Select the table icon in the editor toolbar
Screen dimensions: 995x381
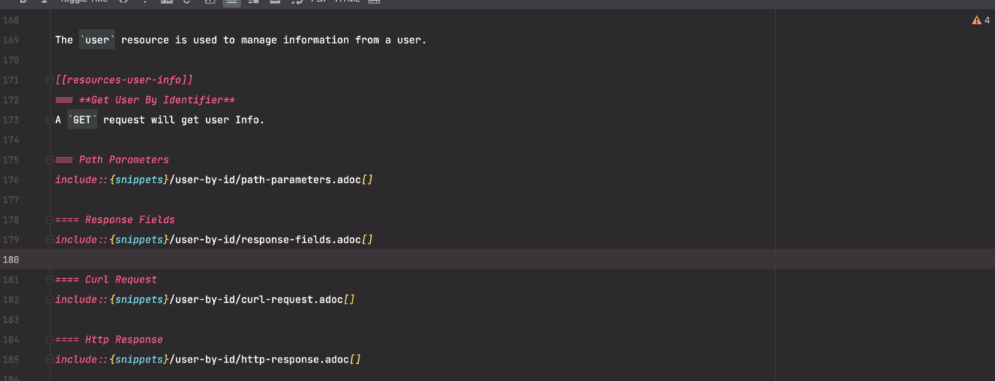375,1
